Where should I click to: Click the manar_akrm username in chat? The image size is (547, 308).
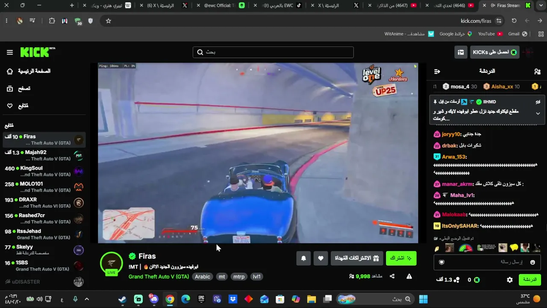point(458,184)
